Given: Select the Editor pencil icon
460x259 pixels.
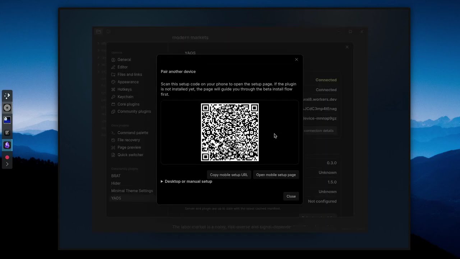Looking at the screenshot, I should tap(113, 67).
